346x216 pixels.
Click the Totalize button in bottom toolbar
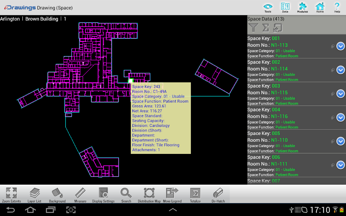195,195
